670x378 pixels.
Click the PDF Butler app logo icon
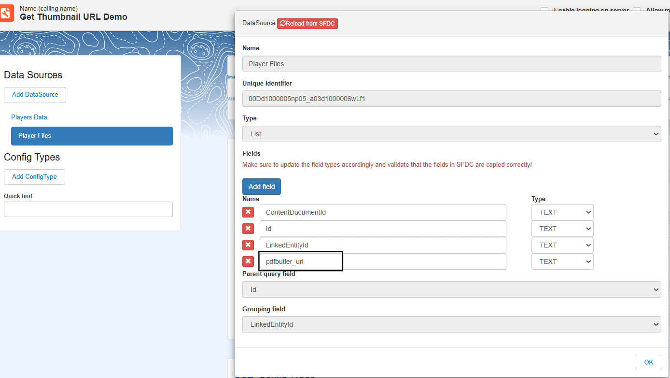(x=7, y=13)
